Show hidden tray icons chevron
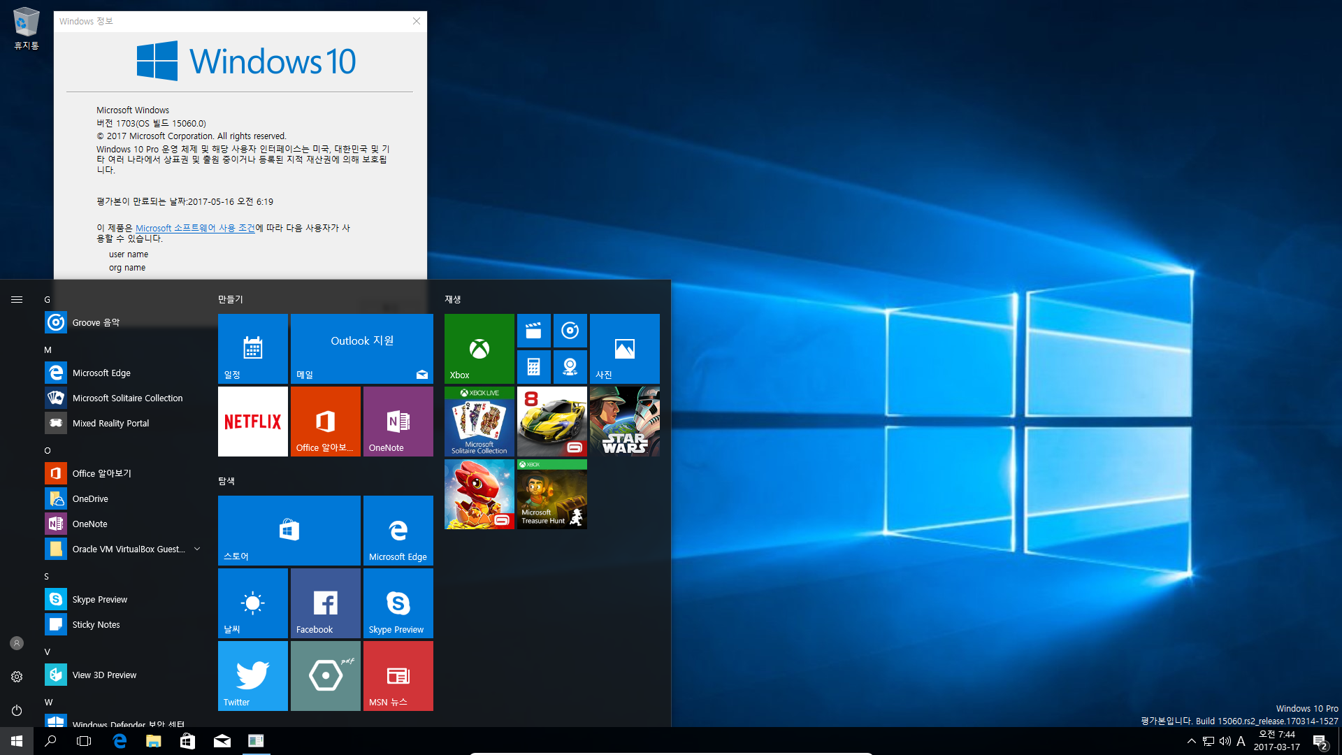Image resolution: width=1342 pixels, height=755 pixels. pyautogui.click(x=1192, y=741)
